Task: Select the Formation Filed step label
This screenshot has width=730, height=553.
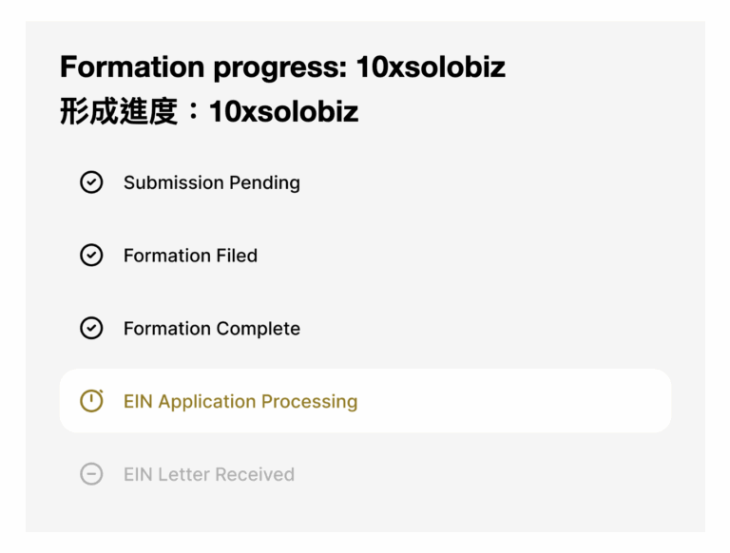Action: (x=190, y=256)
